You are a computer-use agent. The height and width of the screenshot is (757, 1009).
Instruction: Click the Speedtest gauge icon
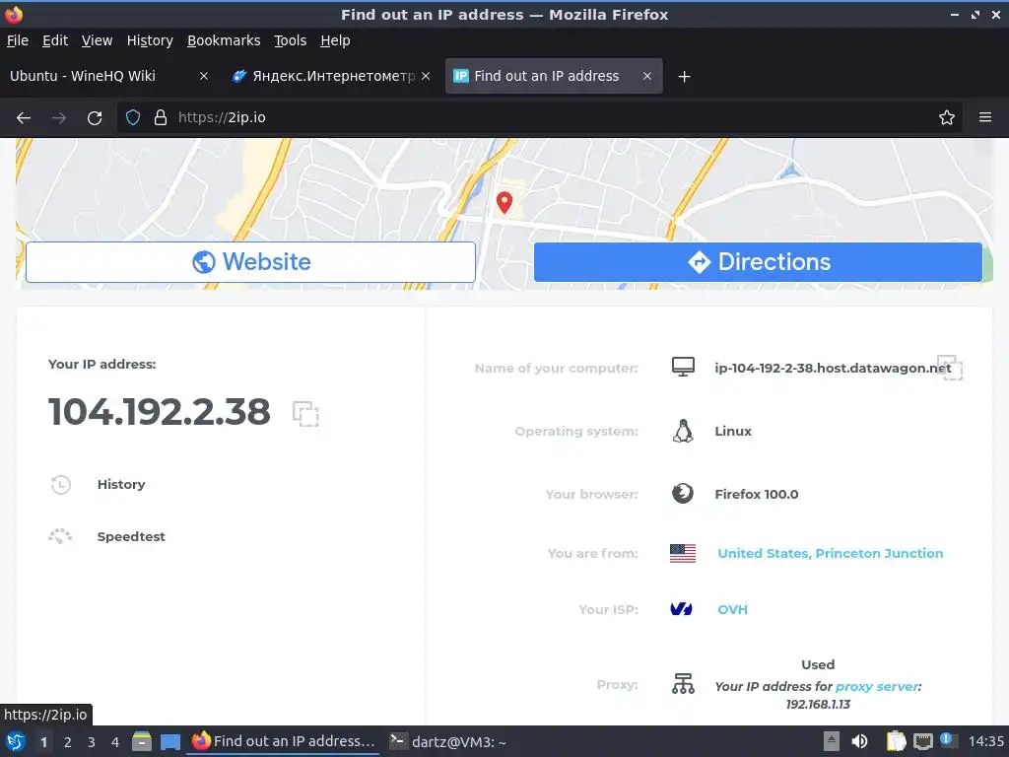tap(60, 536)
